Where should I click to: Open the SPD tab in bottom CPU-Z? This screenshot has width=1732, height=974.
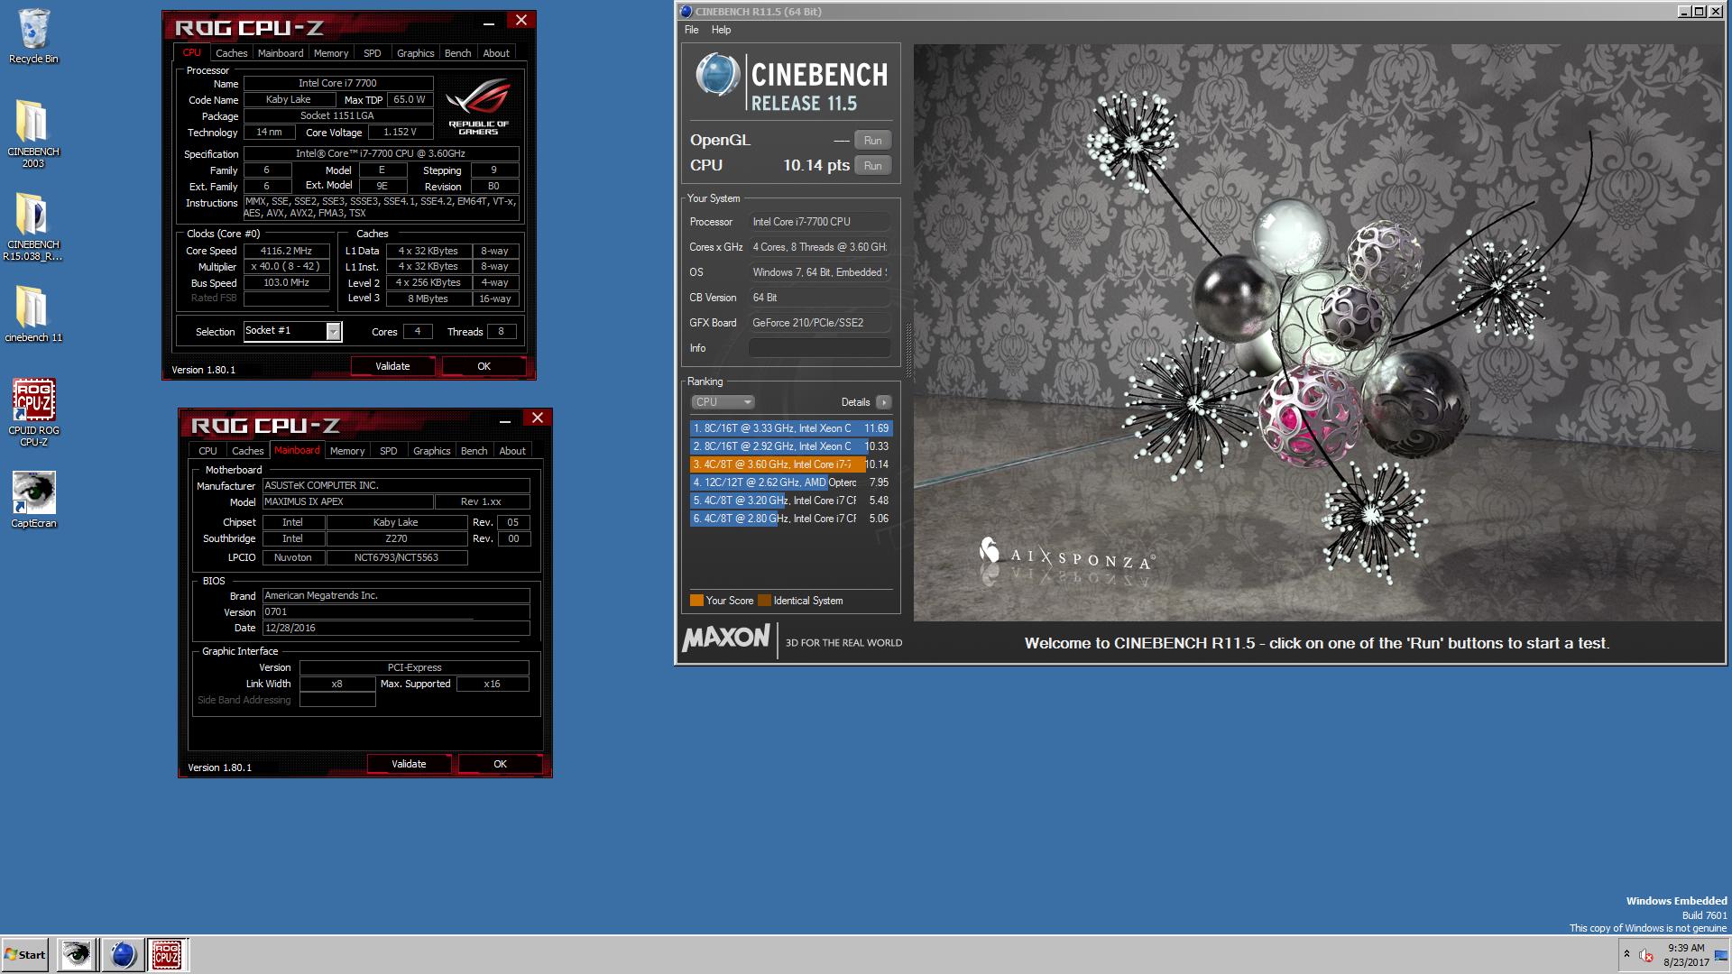pos(388,451)
